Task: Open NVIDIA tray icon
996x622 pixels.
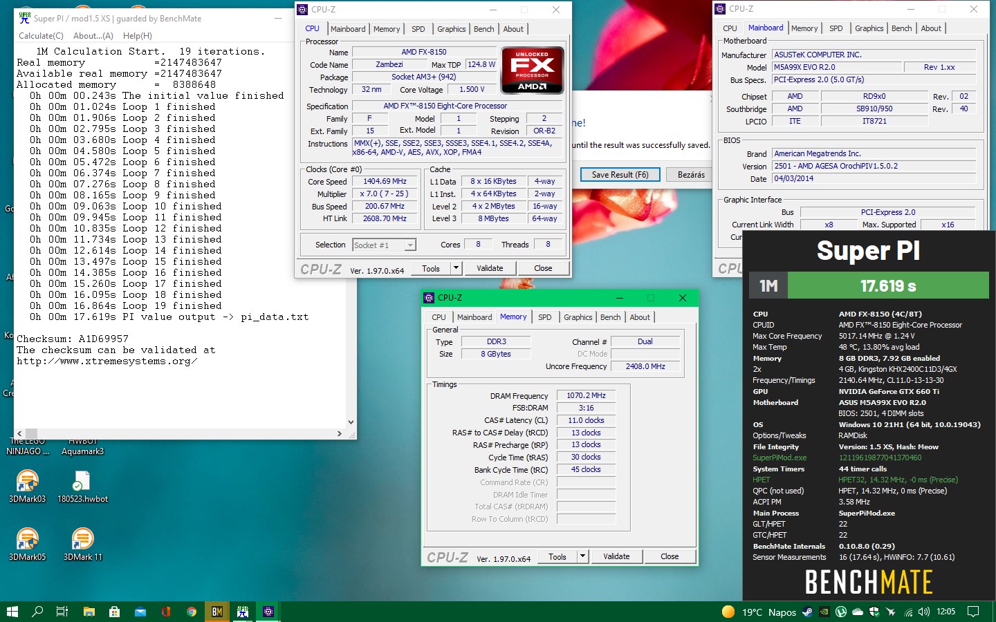Action: (x=824, y=612)
